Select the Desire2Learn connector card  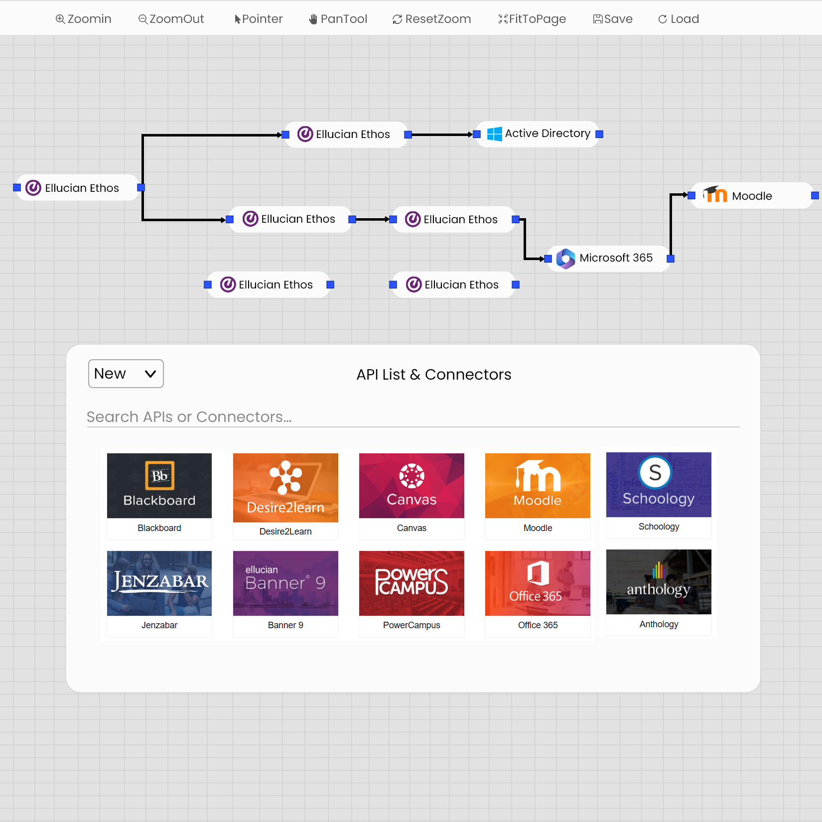285,496
